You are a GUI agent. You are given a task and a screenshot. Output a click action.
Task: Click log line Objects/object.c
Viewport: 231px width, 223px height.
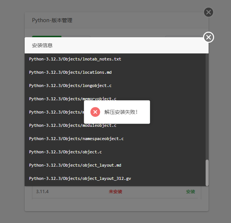pos(65,152)
